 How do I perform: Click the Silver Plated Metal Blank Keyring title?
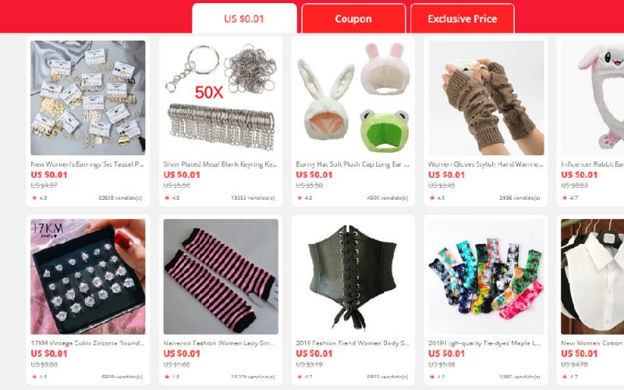220,164
